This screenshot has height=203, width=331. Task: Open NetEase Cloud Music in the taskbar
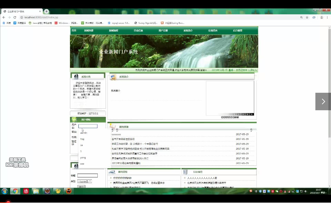point(26,191)
